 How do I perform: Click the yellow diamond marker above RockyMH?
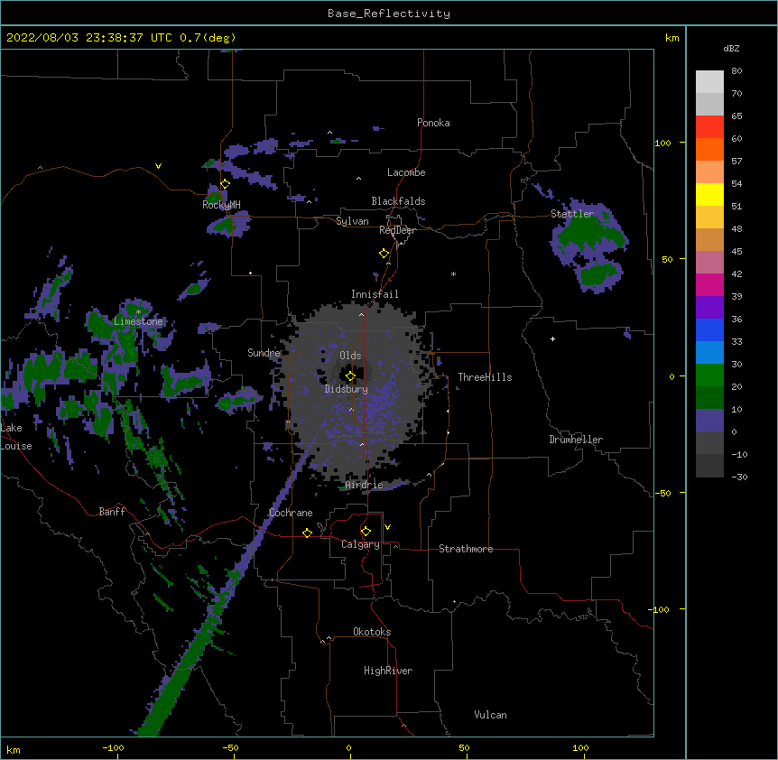point(225,184)
